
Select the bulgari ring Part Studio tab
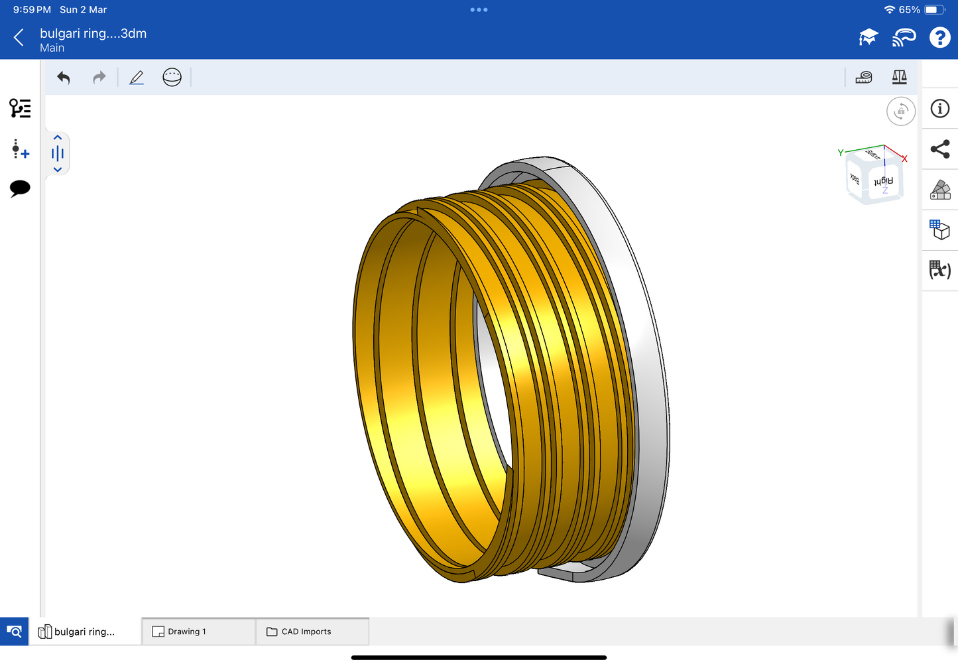84,632
